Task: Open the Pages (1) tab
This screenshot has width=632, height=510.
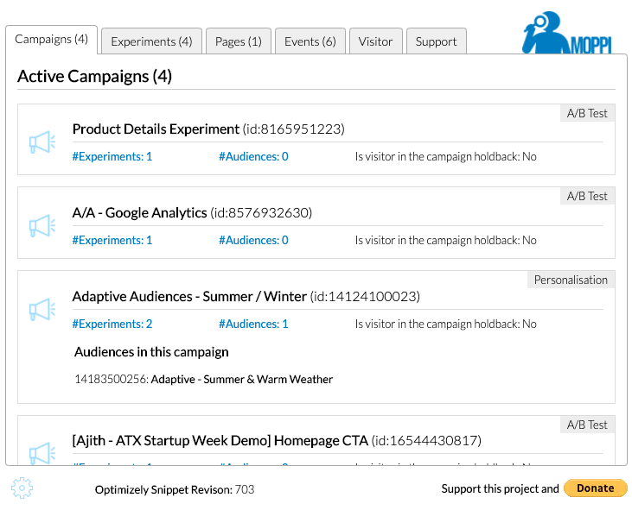Action: click(x=239, y=41)
